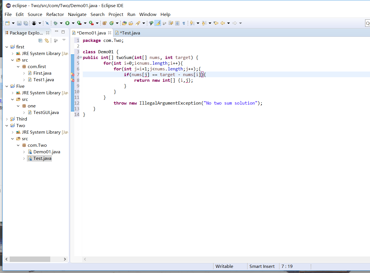The height and width of the screenshot is (273, 370).
Task: Click the External Tools run icon
Action: tap(91, 23)
